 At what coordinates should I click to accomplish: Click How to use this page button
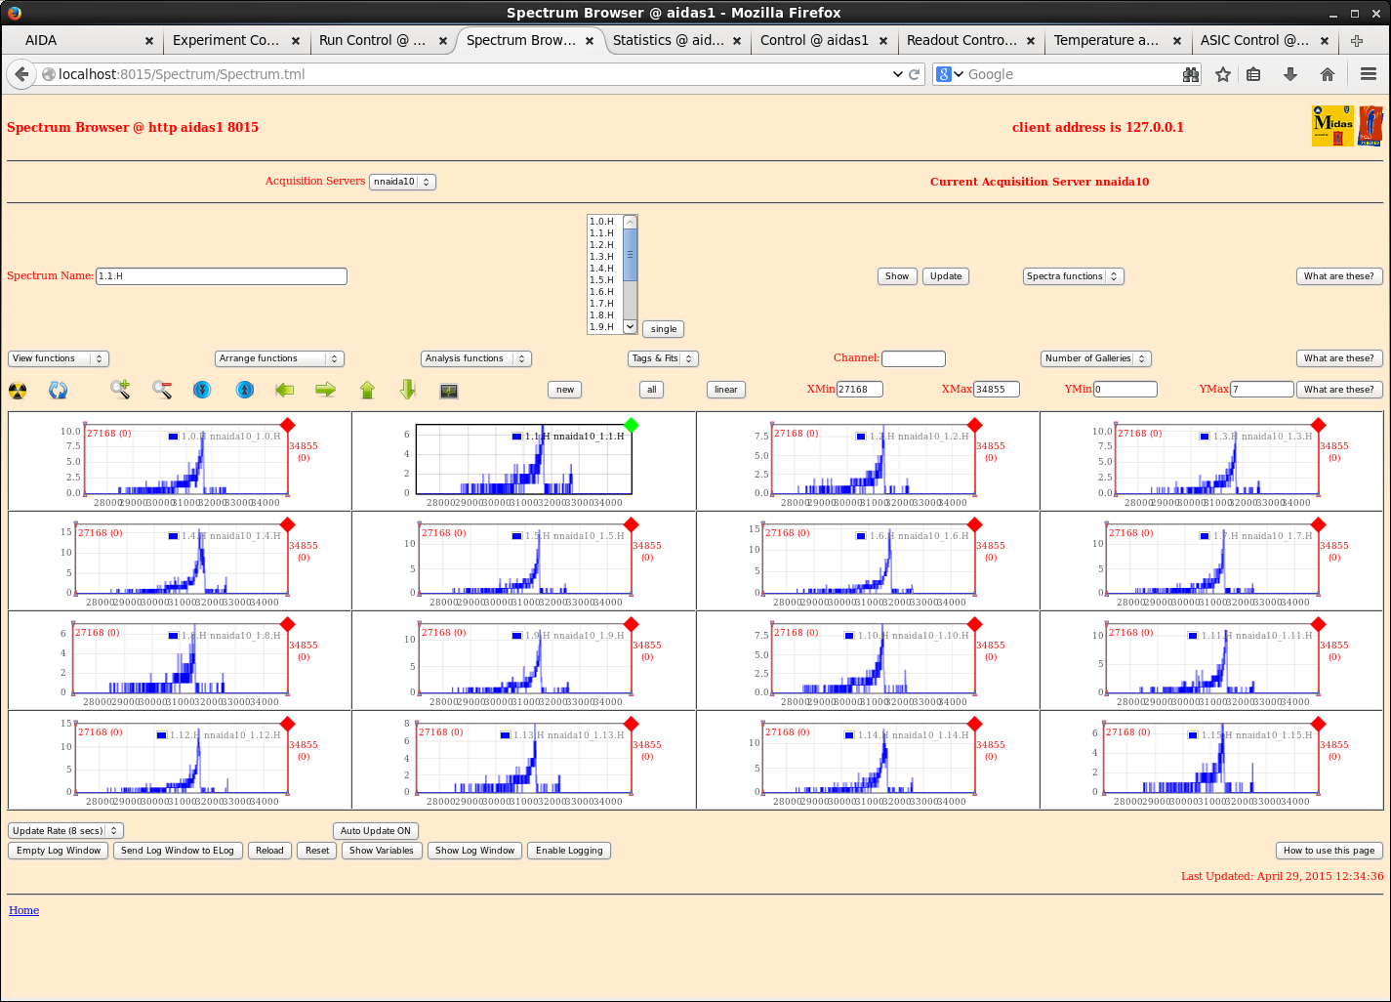click(1329, 851)
